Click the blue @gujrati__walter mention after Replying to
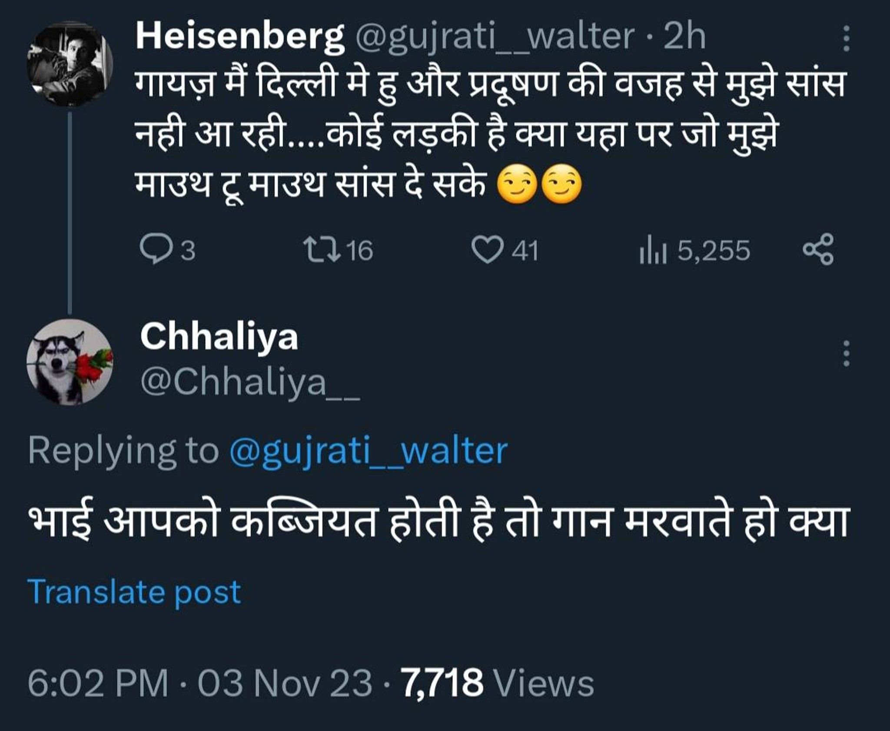This screenshot has height=731, width=890. click(x=368, y=451)
